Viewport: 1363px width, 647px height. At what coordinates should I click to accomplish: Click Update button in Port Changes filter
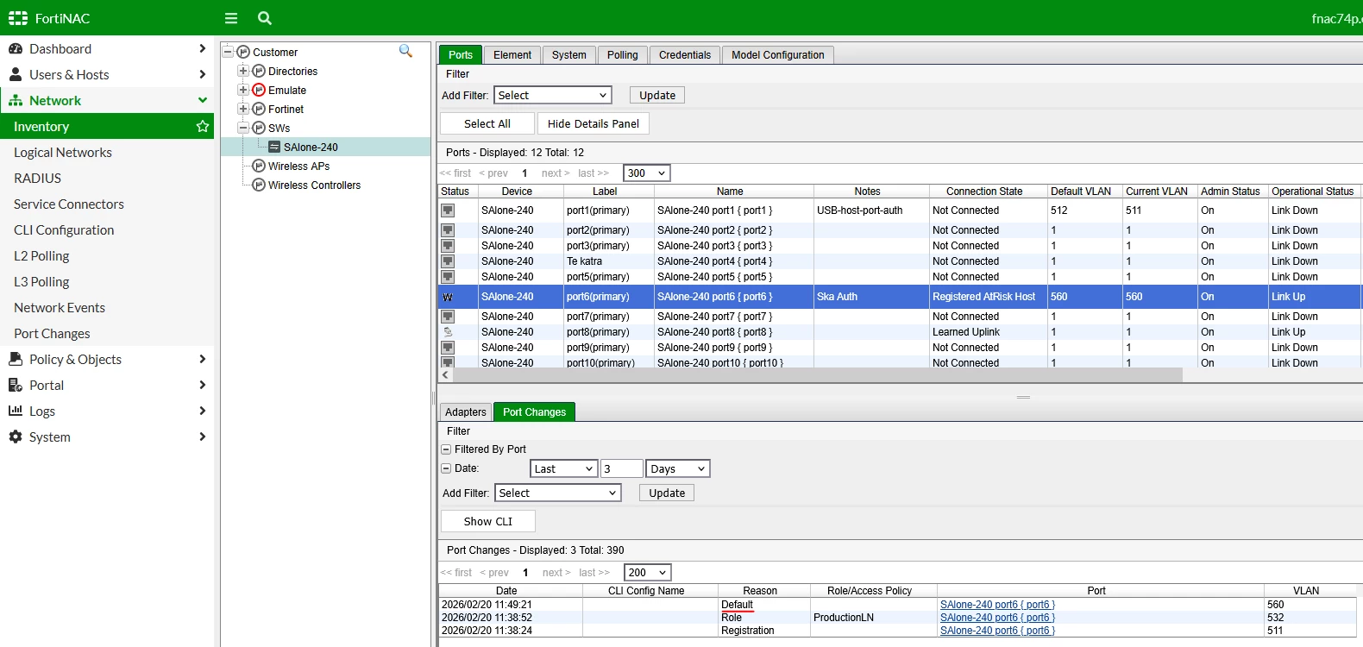pos(667,493)
